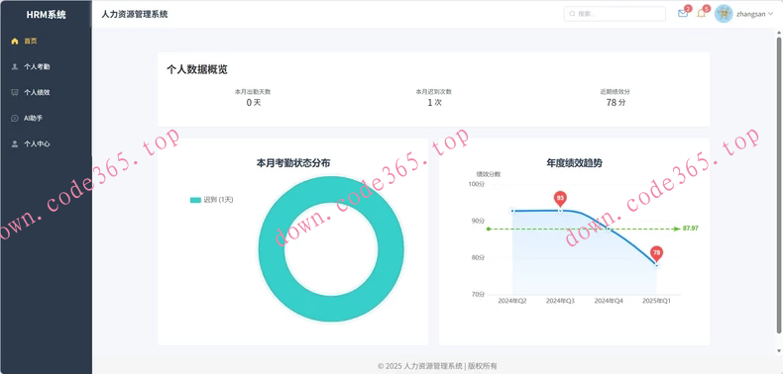Image resolution: width=783 pixels, height=374 pixels.
Task: Click the 本月迟到次数 label
Action: coord(434,92)
